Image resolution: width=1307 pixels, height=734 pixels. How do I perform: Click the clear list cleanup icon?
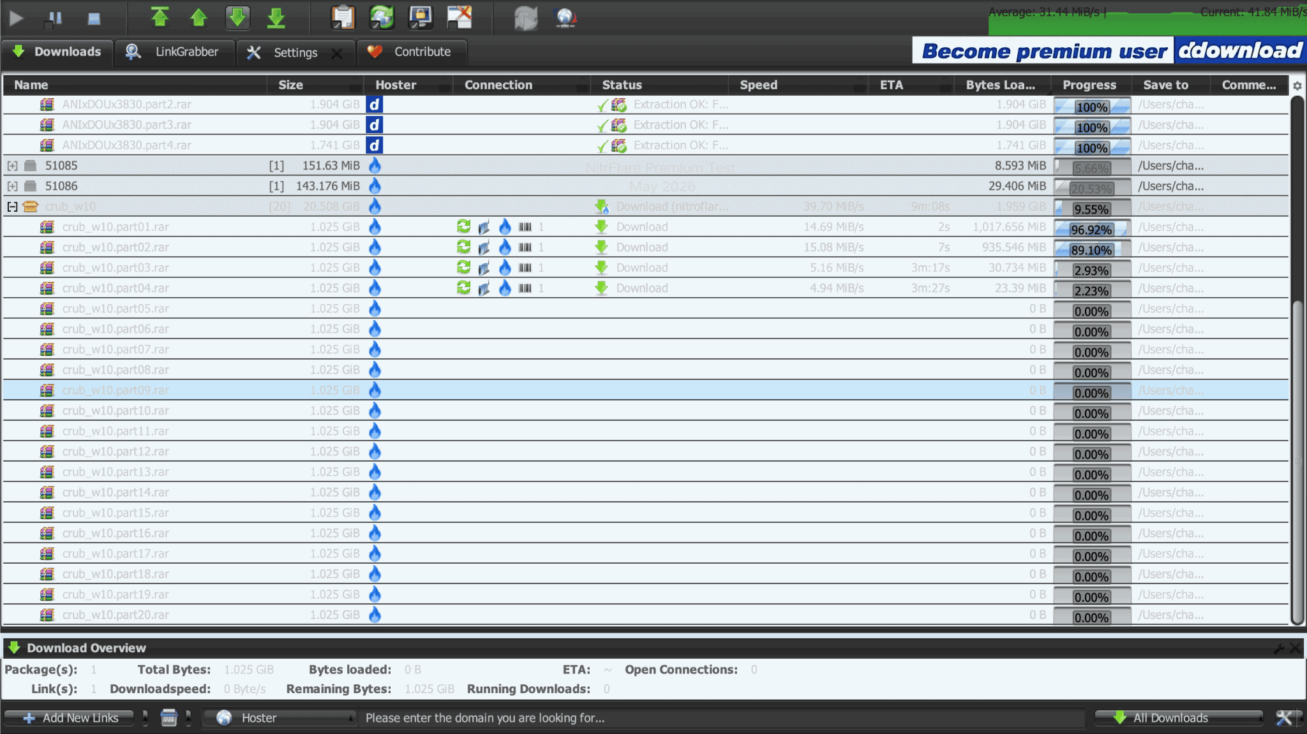point(168,718)
